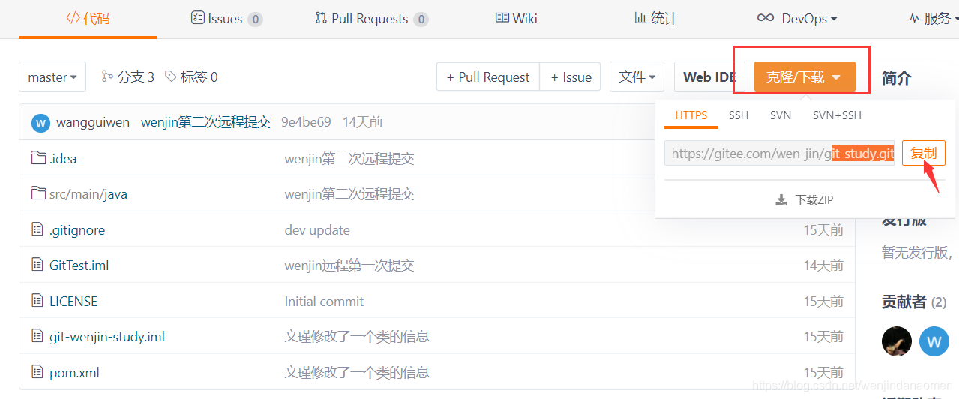The height and width of the screenshot is (399, 959).
Task: Select the HTTPS clone tab
Action: tap(691, 115)
